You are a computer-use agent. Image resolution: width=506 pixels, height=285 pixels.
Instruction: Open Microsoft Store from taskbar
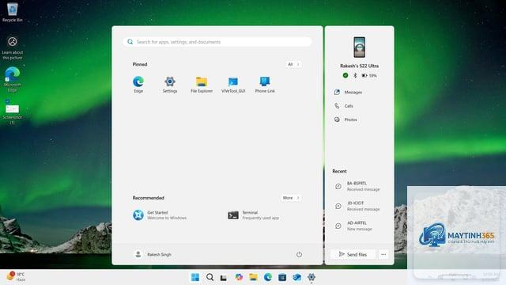pyautogui.click(x=282, y=277)
